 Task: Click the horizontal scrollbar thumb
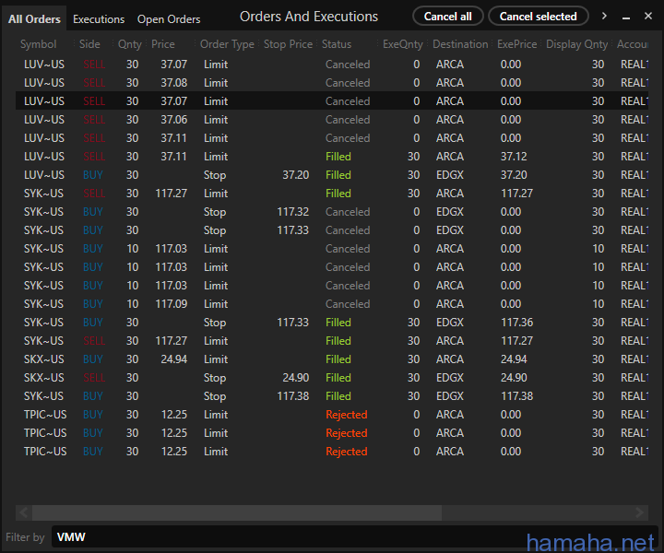click(x=237, y=512)
